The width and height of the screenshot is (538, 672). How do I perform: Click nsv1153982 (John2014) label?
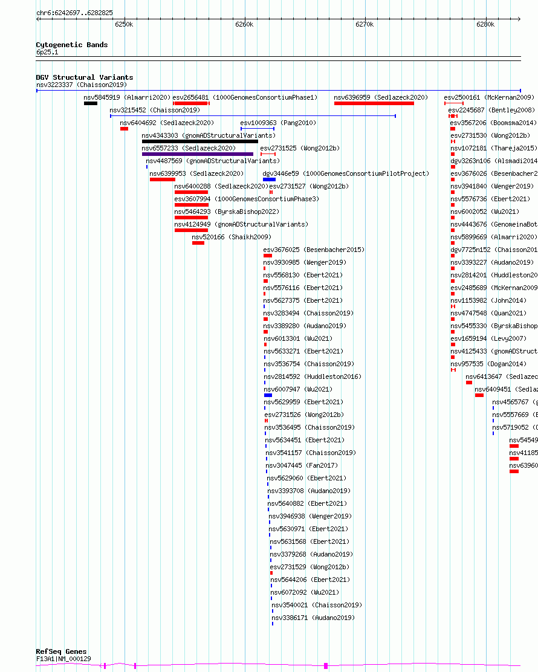point(488,300)
